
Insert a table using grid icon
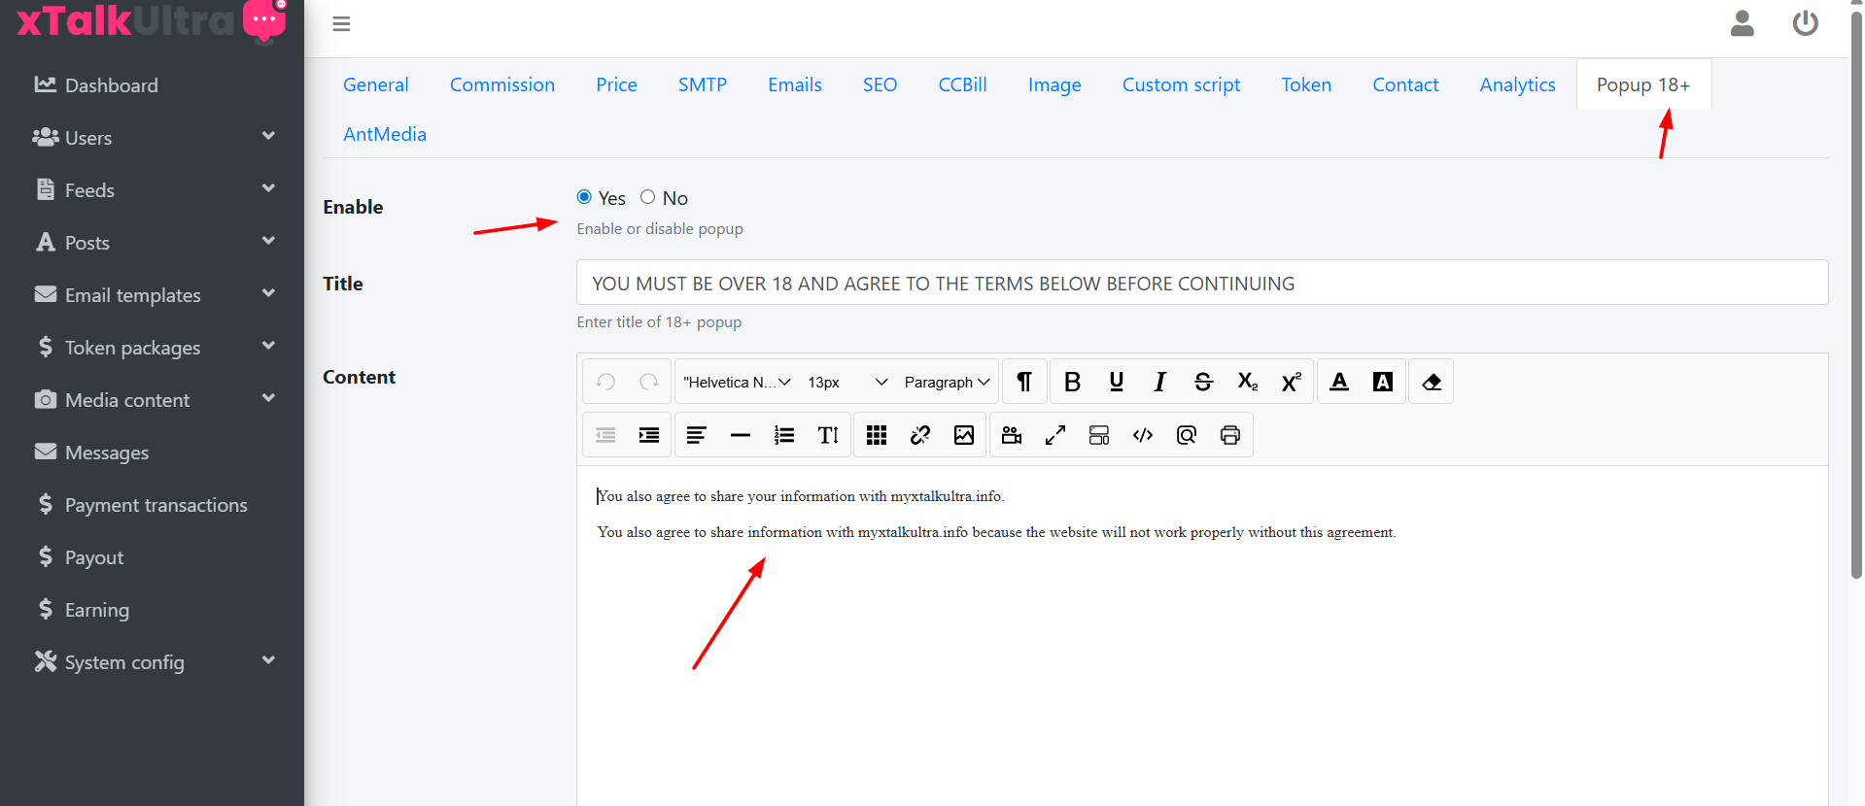tap(877, 435)
